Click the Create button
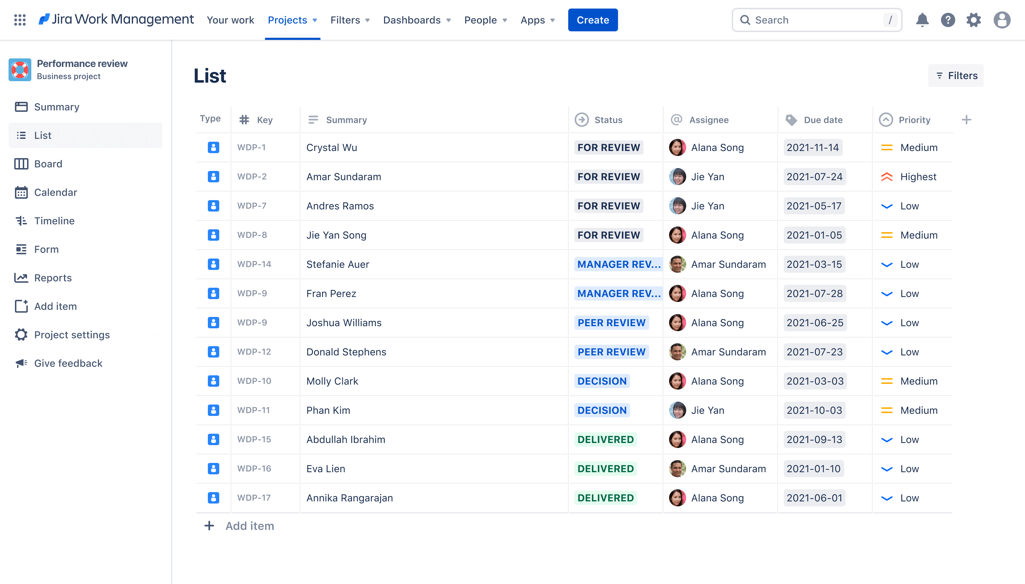This screenshot has width=1025, height=584. (x=593, y=20)
